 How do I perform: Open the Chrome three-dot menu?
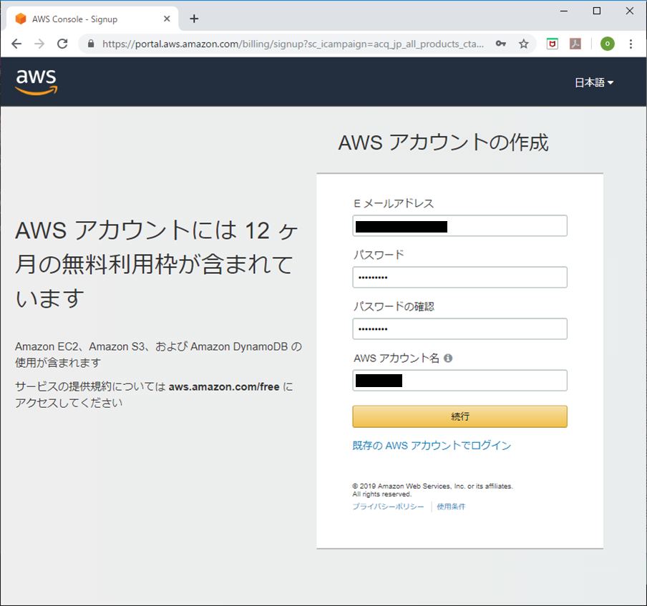coord(631,44)
